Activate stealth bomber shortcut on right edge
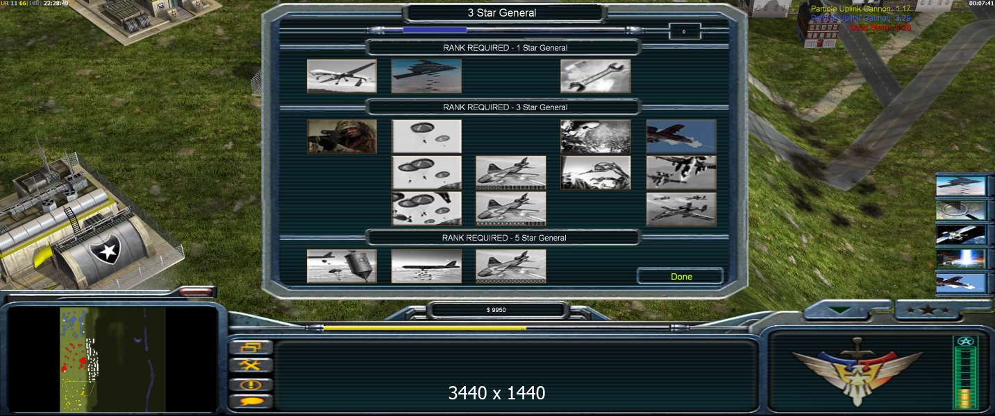The height and width of the screenshot is (416, 995). (x=961, y=185)
